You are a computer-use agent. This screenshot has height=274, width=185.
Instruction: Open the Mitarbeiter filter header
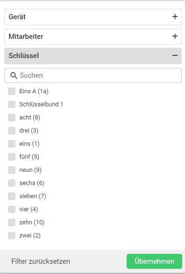click(93, 37)
